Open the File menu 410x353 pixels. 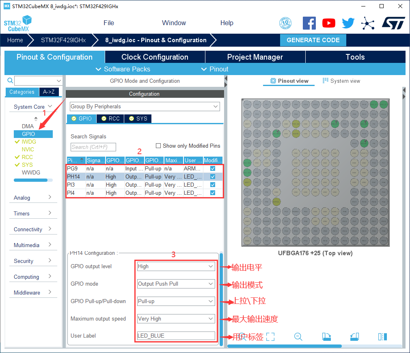tap(109, 23)
